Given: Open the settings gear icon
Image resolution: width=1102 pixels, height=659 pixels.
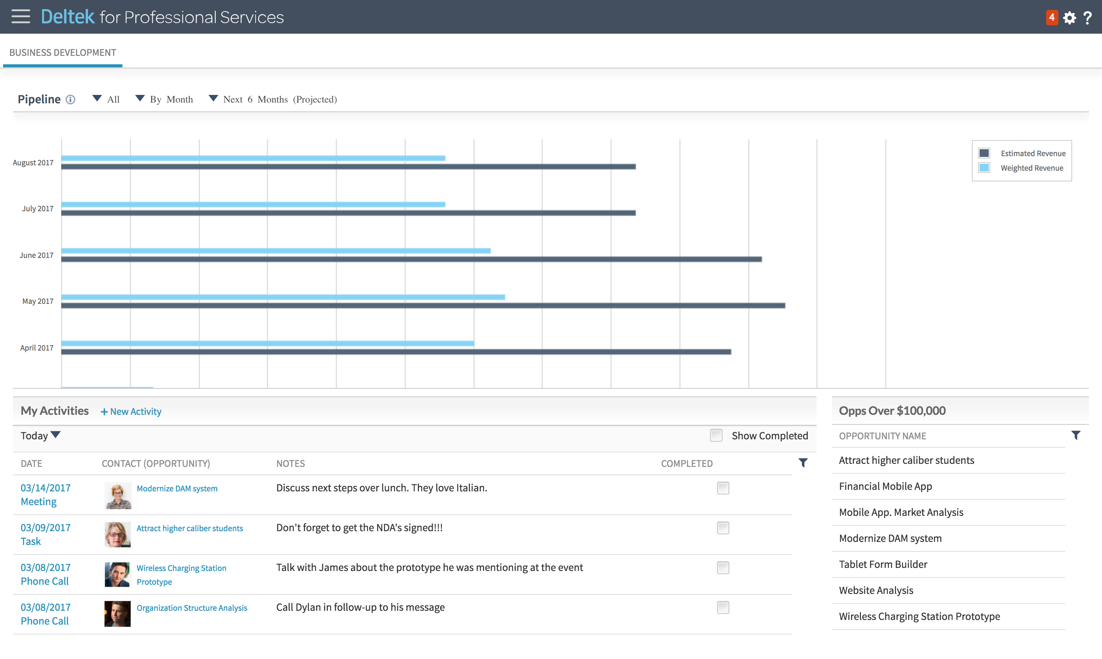Looking at the screenshot, I should [1069, 18].
